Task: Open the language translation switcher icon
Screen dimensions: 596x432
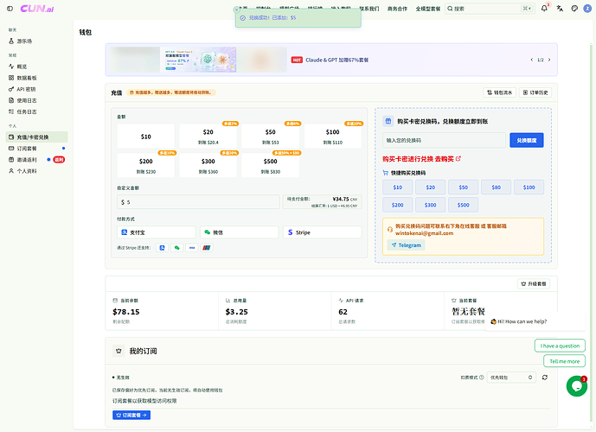Action: (x=560, y=9)
